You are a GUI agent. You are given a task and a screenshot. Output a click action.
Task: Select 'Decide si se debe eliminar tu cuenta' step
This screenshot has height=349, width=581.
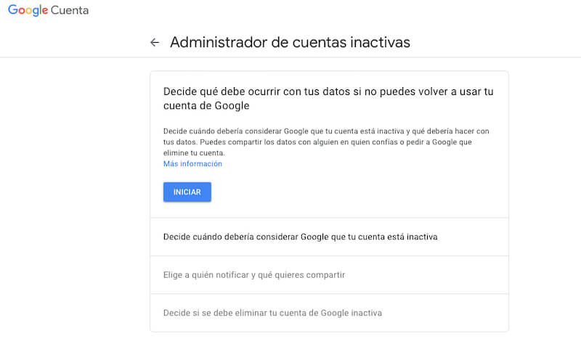click(x=329, y=313)
